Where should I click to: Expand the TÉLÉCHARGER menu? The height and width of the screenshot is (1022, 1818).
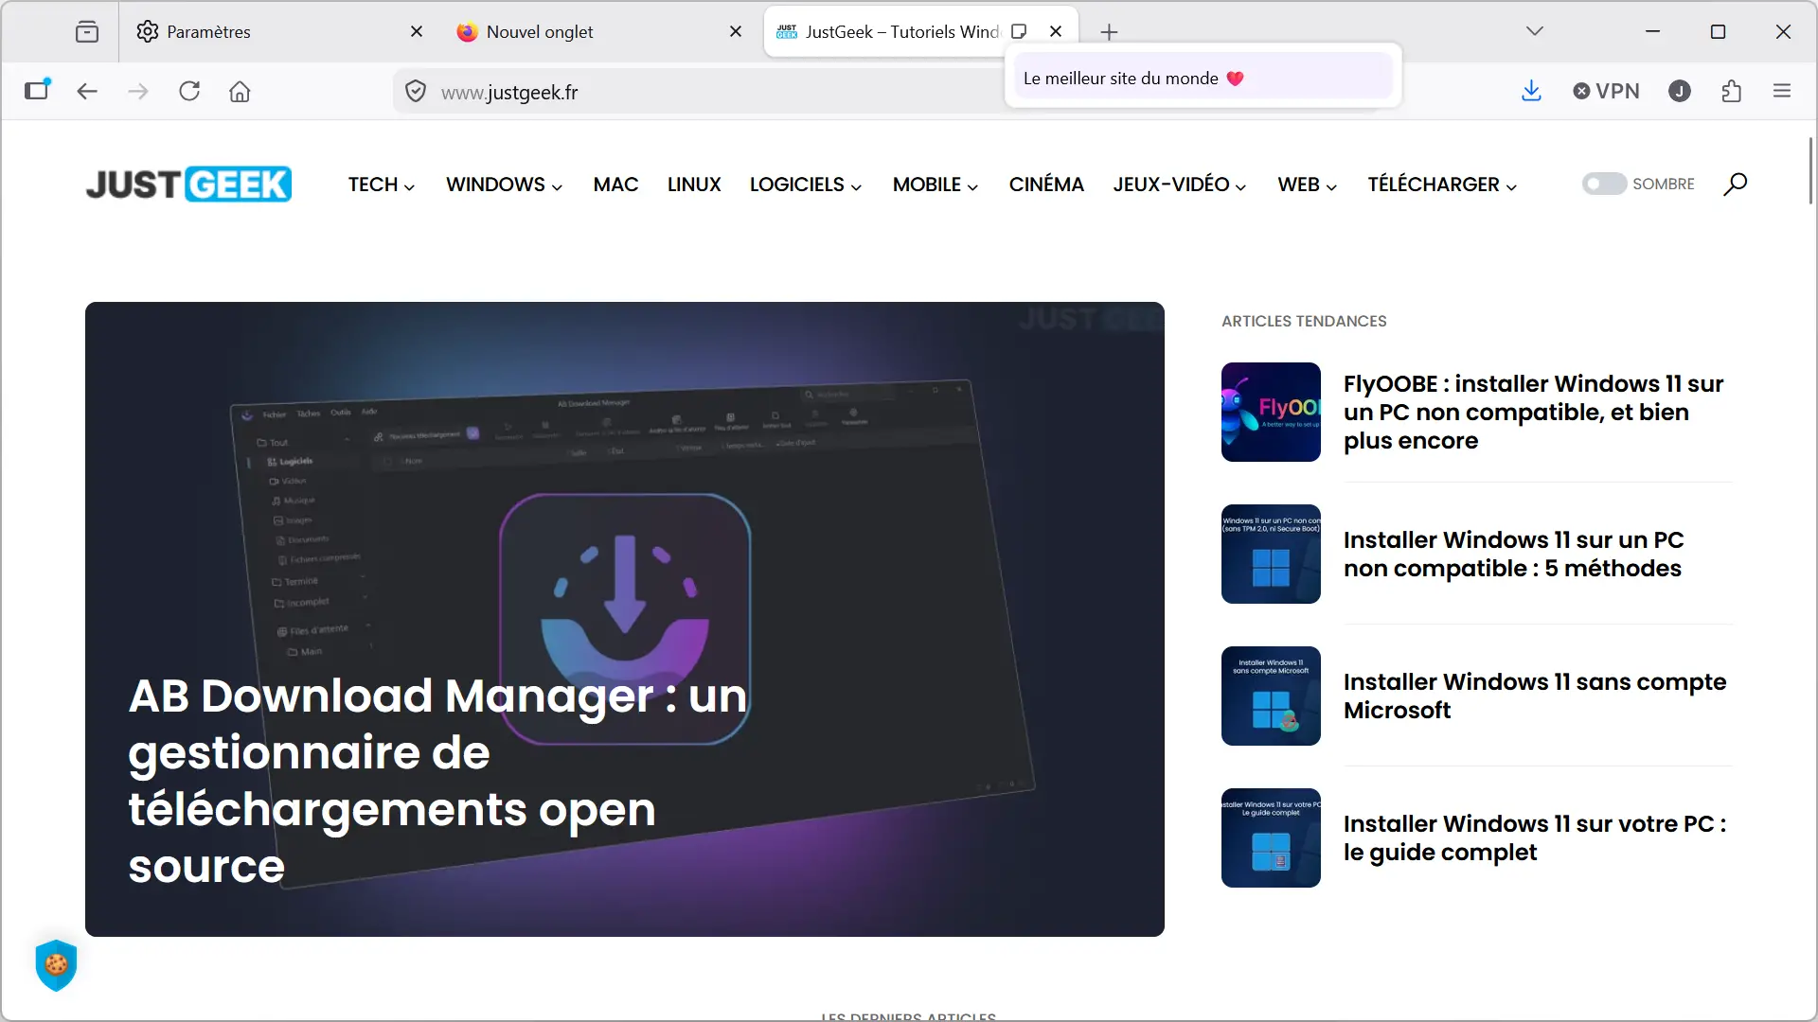pos(1442,185)
